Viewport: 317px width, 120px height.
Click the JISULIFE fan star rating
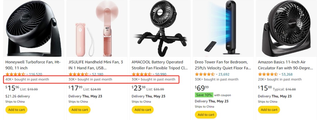tap(78, 74)
